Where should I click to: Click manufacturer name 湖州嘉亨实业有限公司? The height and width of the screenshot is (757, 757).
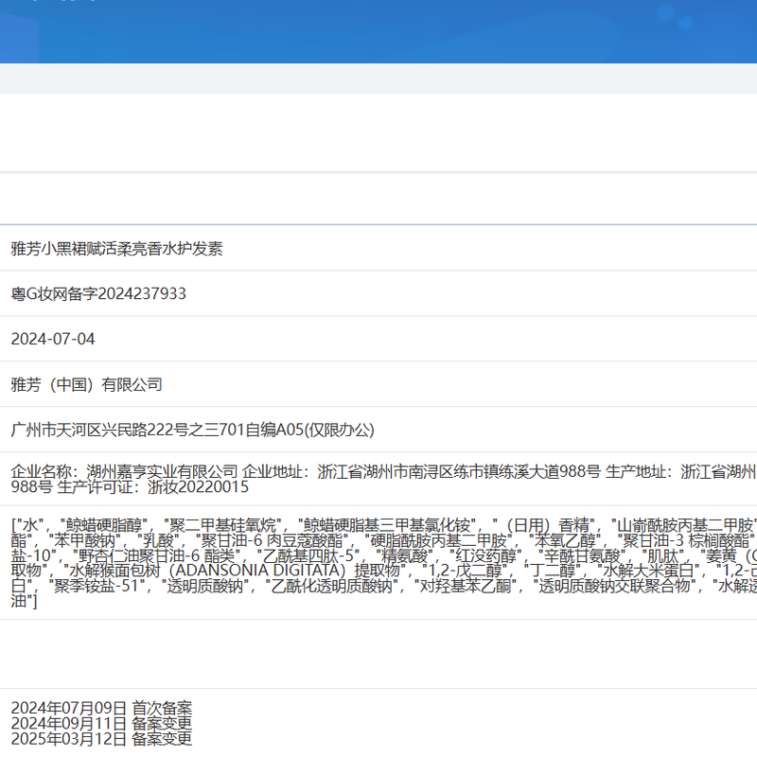(x=162, y=471)
